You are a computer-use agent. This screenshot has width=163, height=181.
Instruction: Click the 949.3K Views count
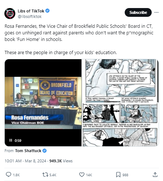pyautogui.click(x=61, y=161)
